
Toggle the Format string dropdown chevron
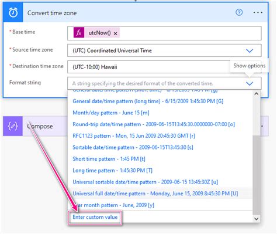point(250,83)
